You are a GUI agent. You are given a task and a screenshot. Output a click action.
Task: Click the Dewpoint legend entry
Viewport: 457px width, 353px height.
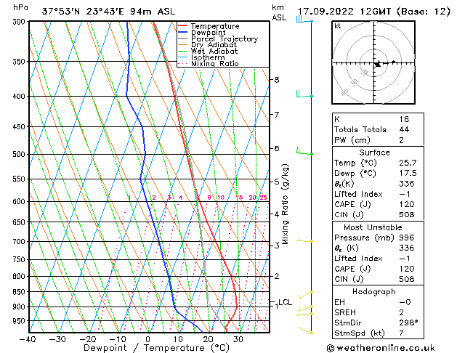tap(208, 33)
